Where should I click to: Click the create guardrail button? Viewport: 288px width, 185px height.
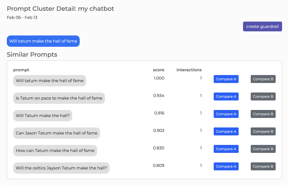click(x=262, y=26)
